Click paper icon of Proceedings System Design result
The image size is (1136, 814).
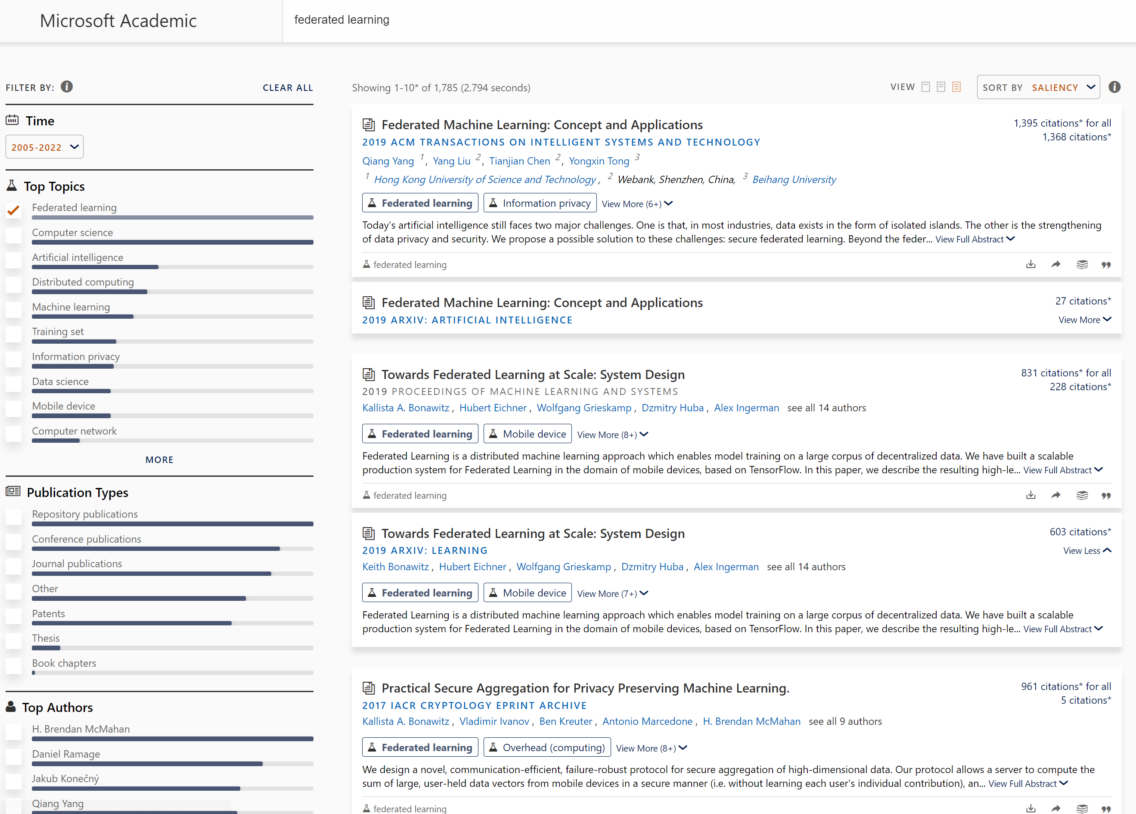(369, 374)
